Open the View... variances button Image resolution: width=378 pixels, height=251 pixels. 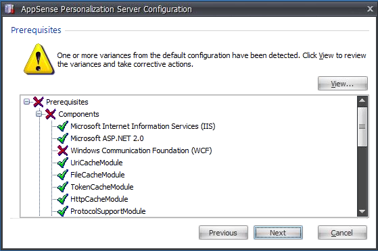[343, 84]
